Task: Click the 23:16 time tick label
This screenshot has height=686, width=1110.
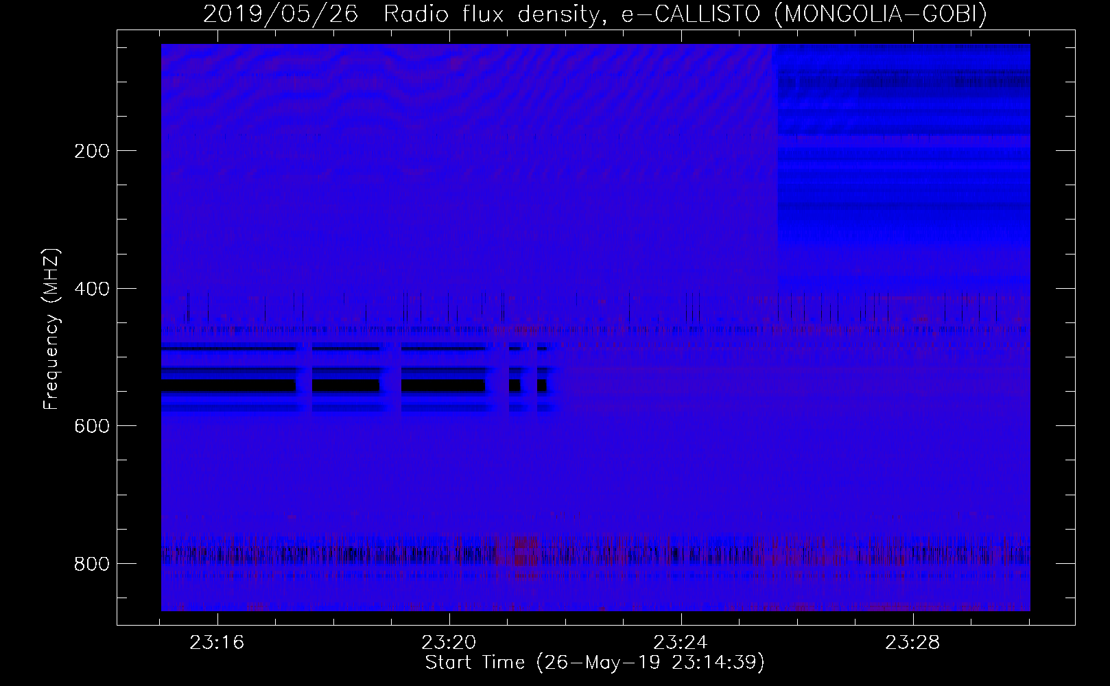Action: (217, 643)
